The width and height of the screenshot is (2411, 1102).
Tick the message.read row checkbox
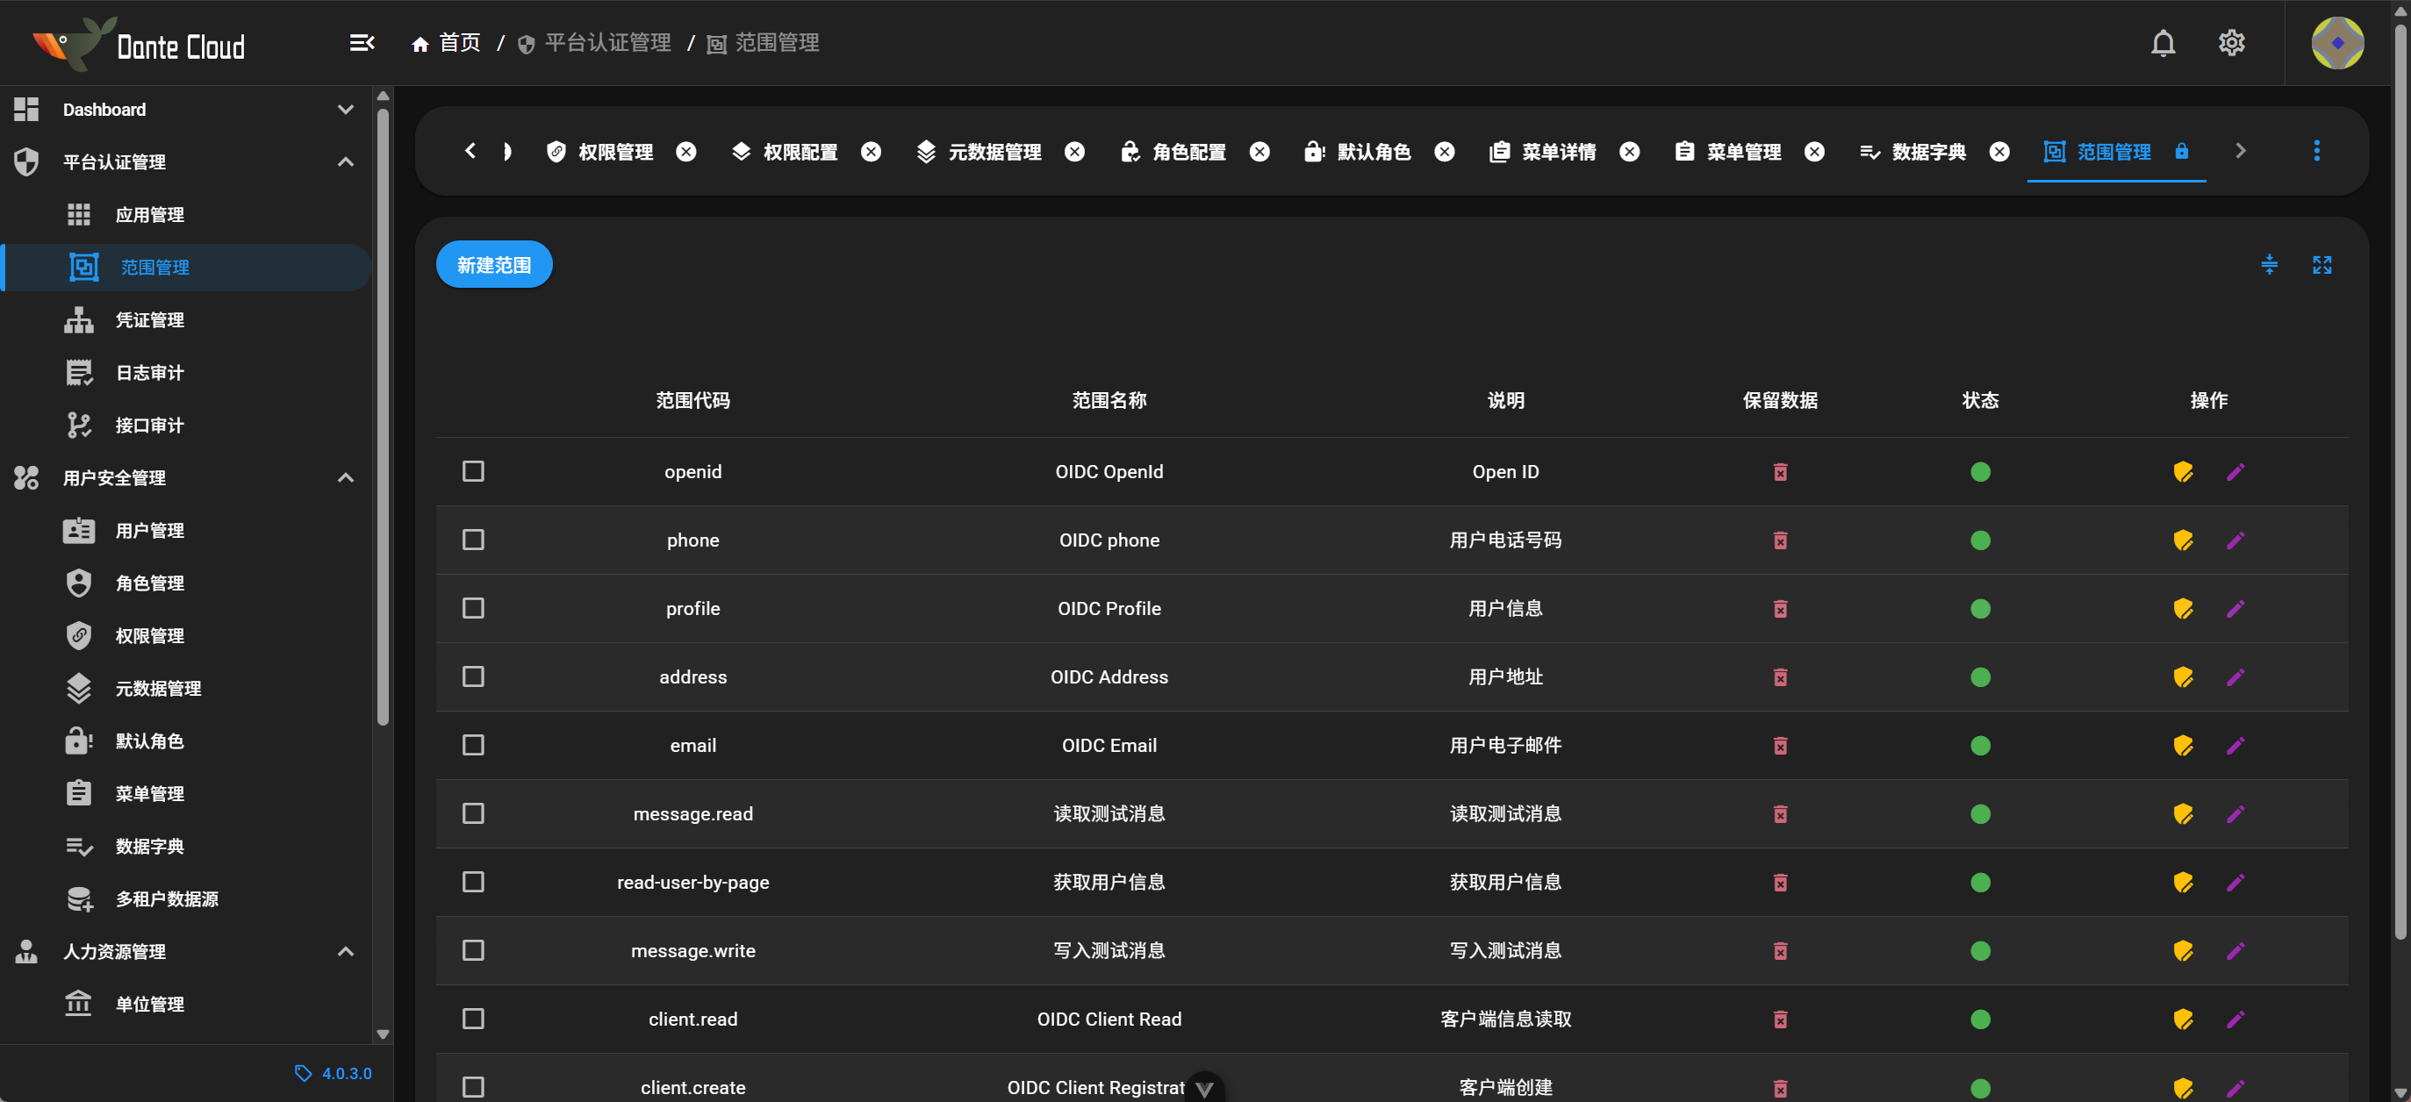pyautogui.click(x=474, y=813)
